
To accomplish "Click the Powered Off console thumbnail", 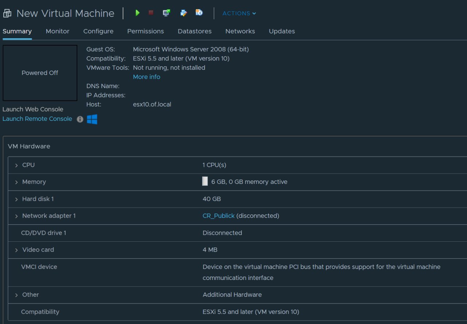I will 40,73.
